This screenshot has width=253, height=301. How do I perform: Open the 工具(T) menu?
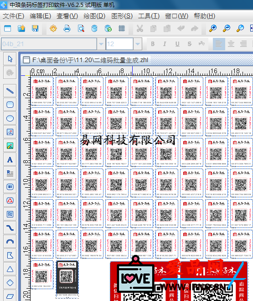coord(149,16)
